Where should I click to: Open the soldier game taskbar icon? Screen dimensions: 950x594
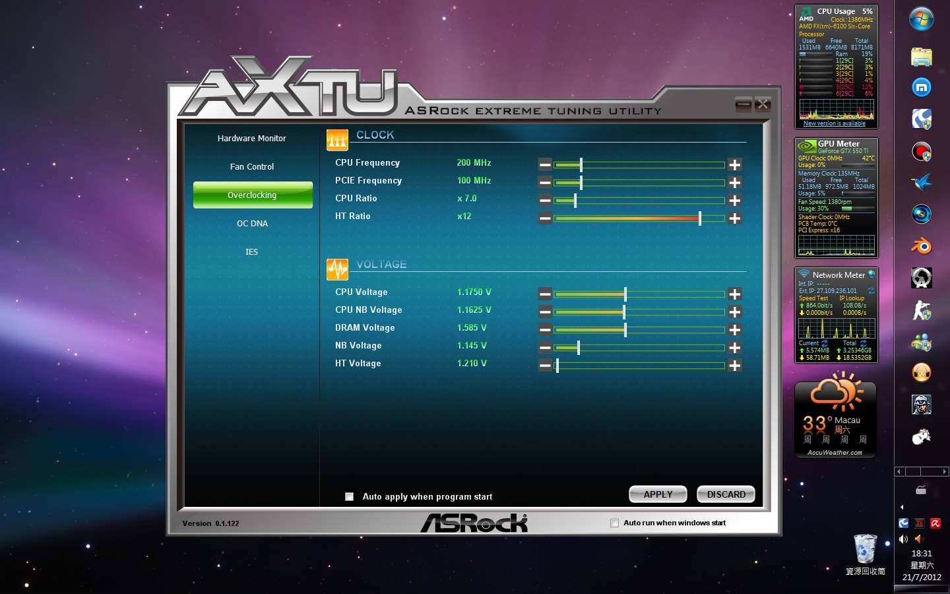pos(922,405)
